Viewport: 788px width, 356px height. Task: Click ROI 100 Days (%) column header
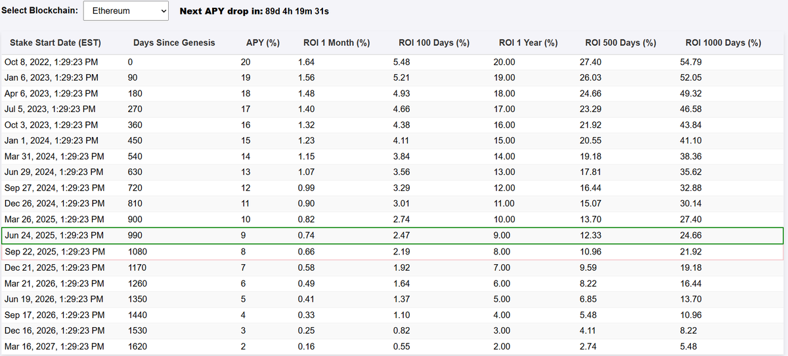pos(434,43)
